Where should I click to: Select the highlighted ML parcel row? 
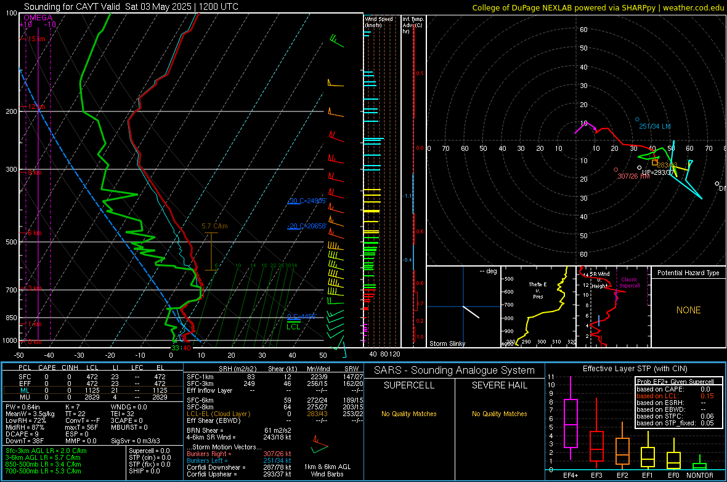point(93,390)
